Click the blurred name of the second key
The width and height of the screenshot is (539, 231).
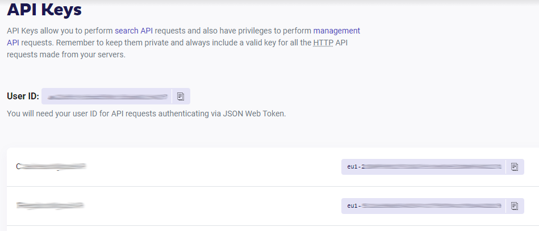(x=50, y=205)
